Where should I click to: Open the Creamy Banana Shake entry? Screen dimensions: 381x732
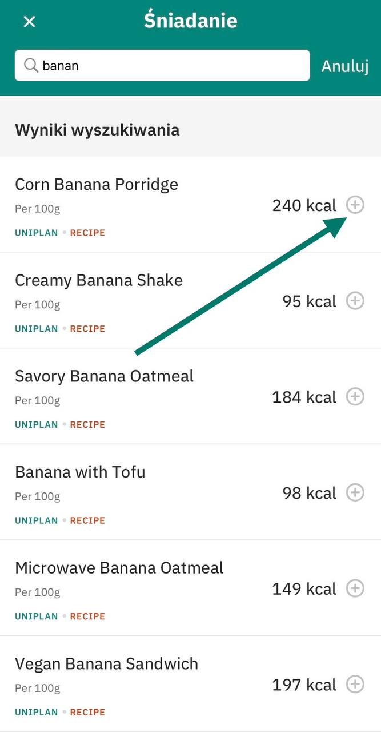[99, 281]
